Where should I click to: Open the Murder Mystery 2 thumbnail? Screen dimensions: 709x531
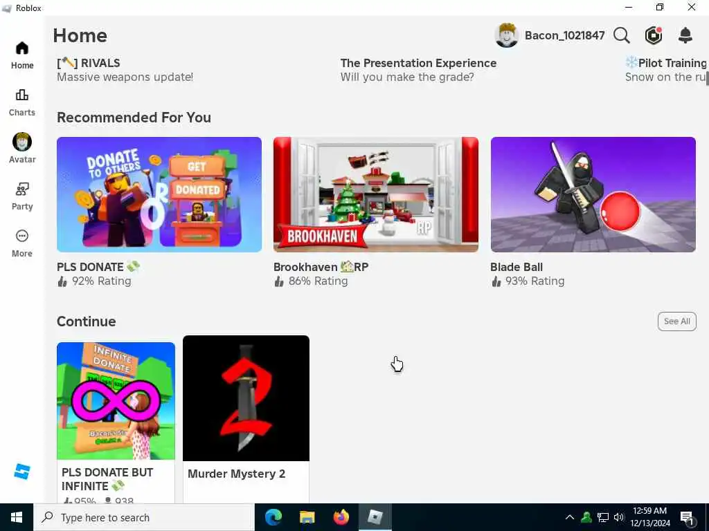tap(246, 398)
